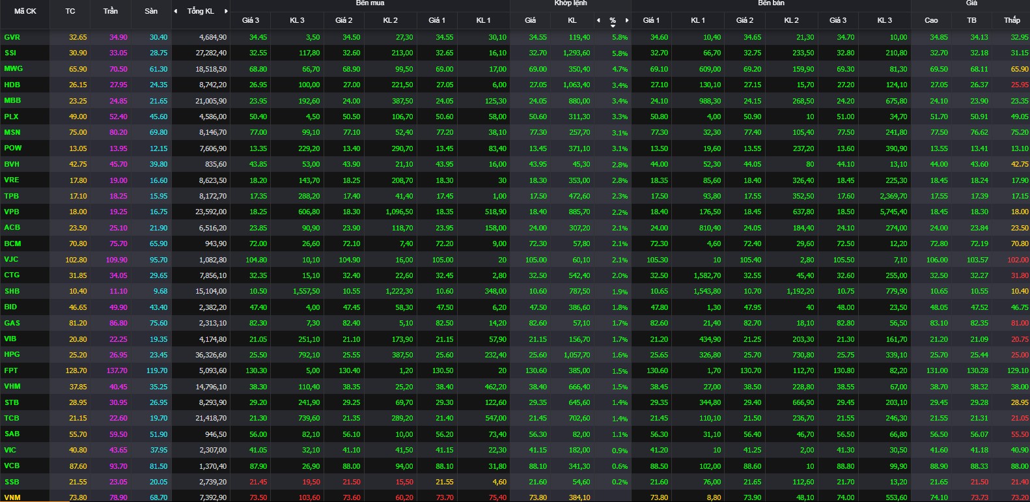Viewport: 1030px width, 502px height.
Task: Click the left arrow beside % column
Action: pyautogui.click(x=598, y=20)
